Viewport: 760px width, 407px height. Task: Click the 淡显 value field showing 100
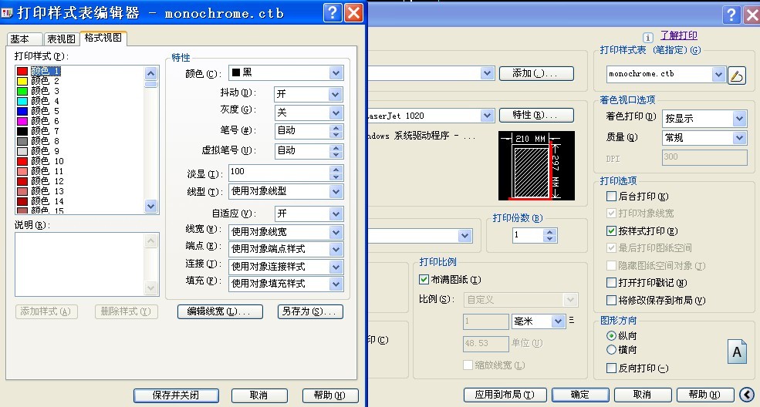[279, 172]
